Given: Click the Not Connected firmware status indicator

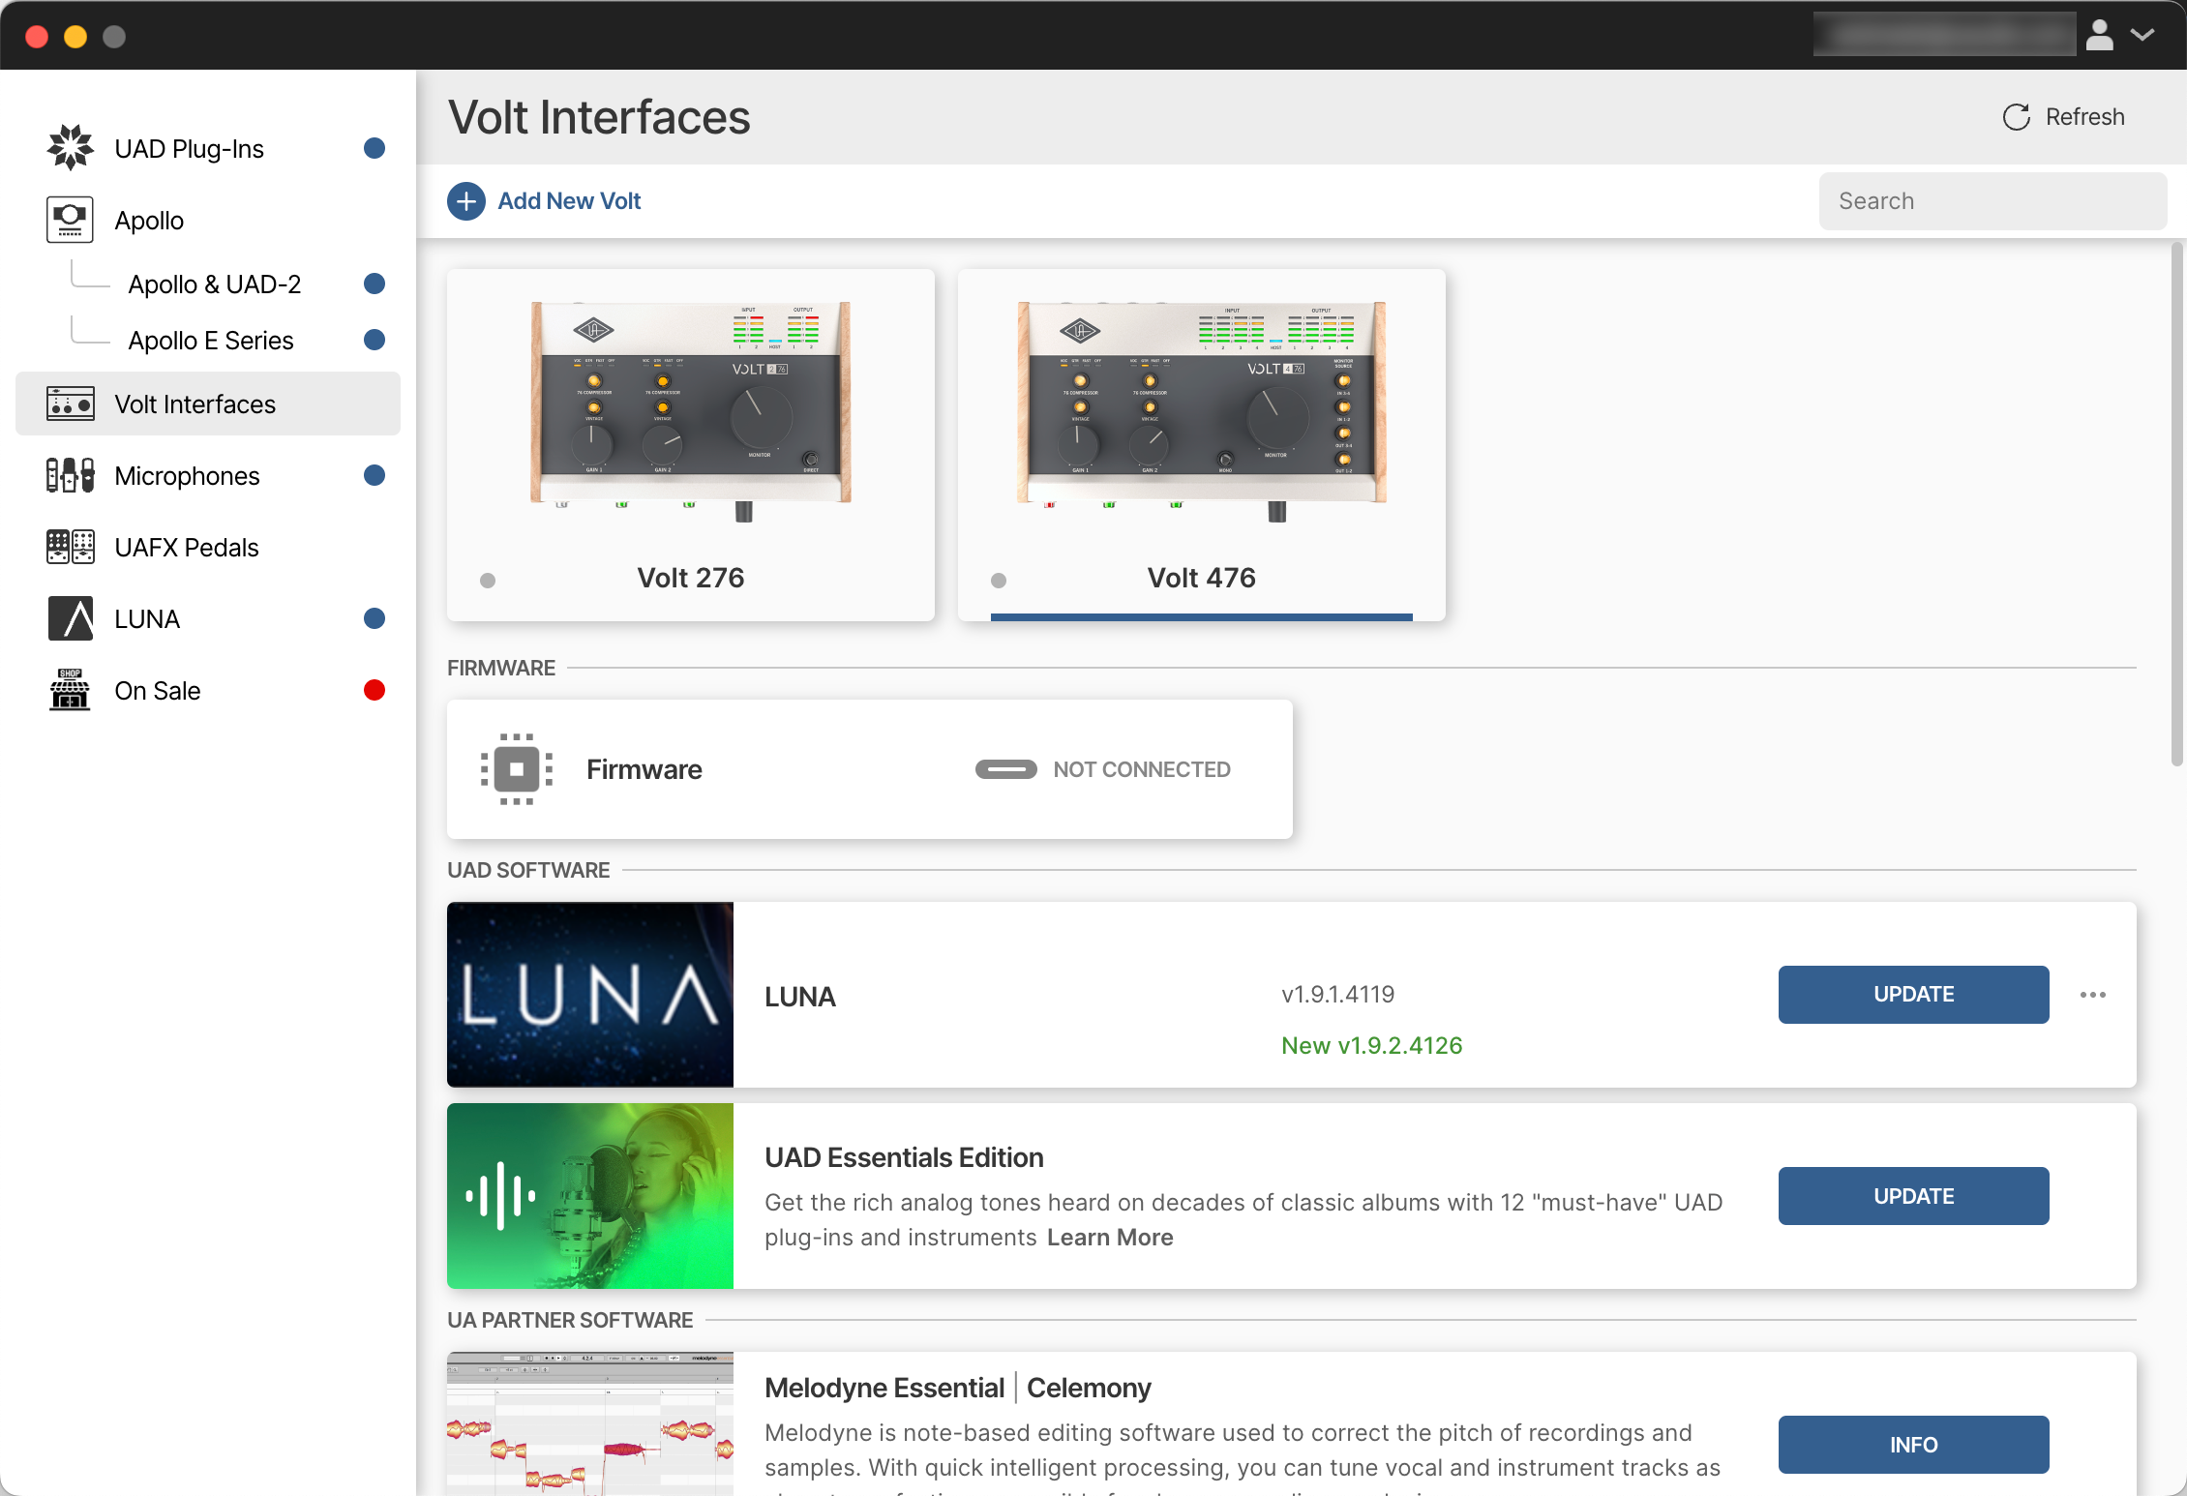Looking at the screenshot, I should tap(1006, 769).
